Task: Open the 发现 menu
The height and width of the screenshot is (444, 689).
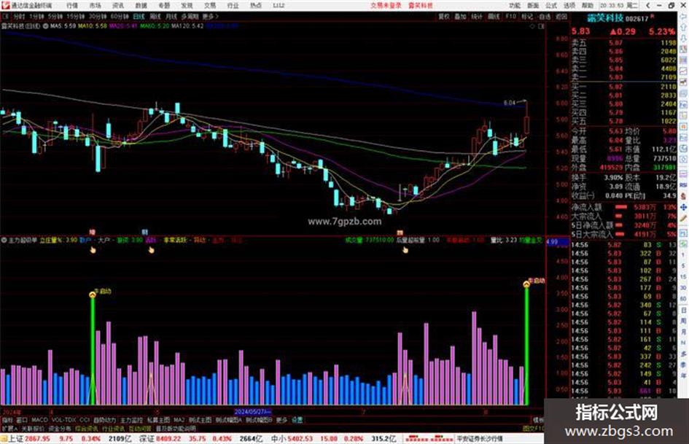Action: point(187,6)
